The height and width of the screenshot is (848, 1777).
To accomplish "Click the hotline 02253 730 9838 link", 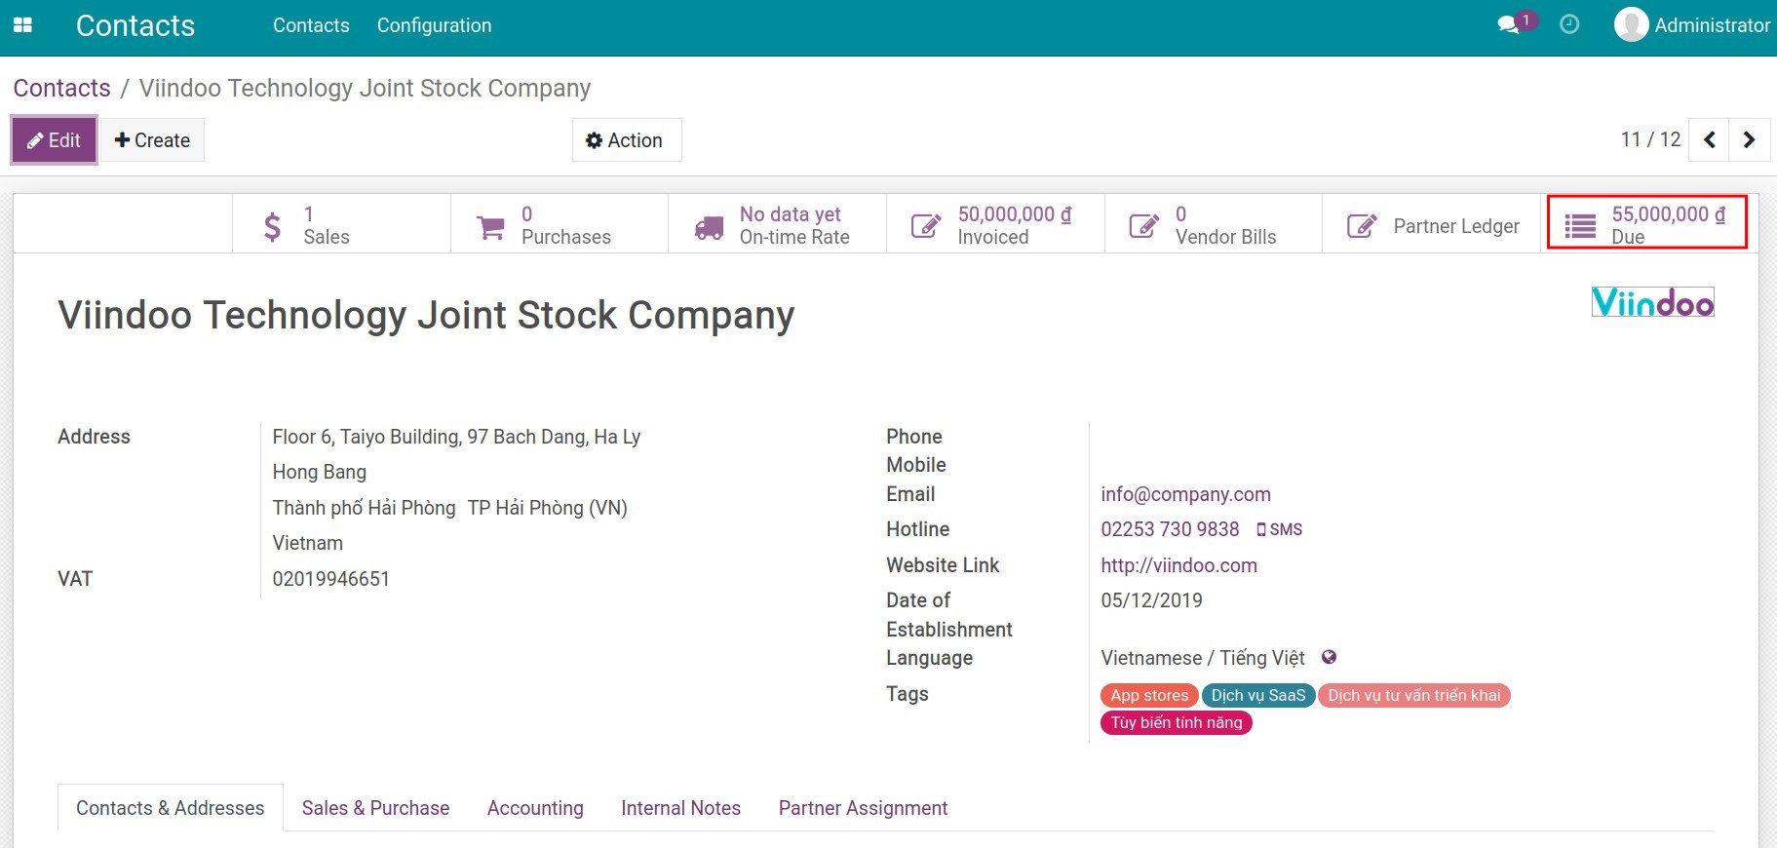I will point(1170,529).
